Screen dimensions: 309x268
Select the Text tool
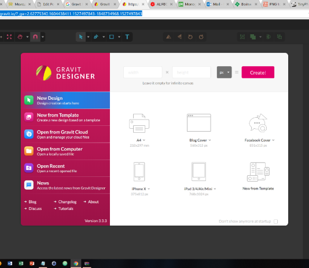pyautogui.click(x=127, y=37)
